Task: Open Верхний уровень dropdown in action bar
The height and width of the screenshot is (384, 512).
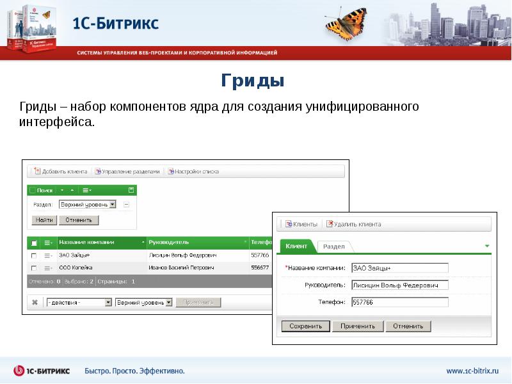Action: pos(143,303)
